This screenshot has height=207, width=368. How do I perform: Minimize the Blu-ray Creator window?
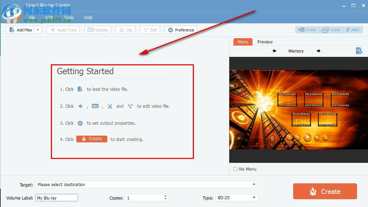click(344, 6)
